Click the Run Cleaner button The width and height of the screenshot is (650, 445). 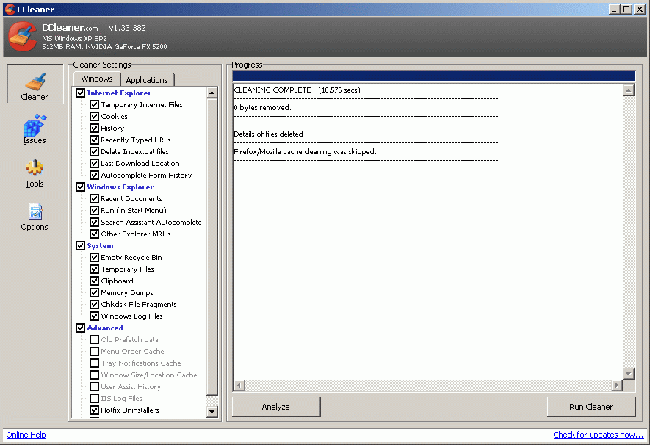point(591,407)
